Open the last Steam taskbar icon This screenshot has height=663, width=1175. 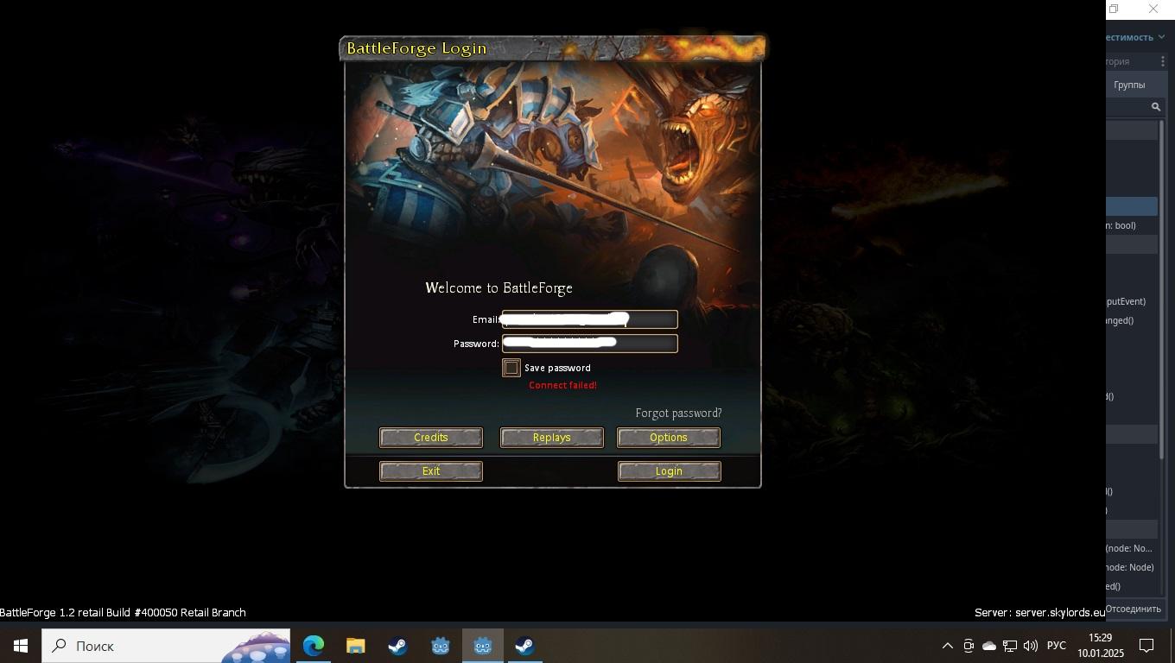tap(524, 646)
